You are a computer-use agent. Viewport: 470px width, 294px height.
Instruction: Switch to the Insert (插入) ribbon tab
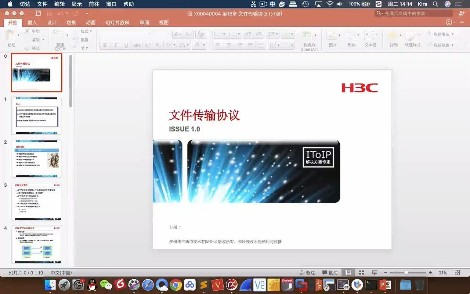tap(32, 22)
